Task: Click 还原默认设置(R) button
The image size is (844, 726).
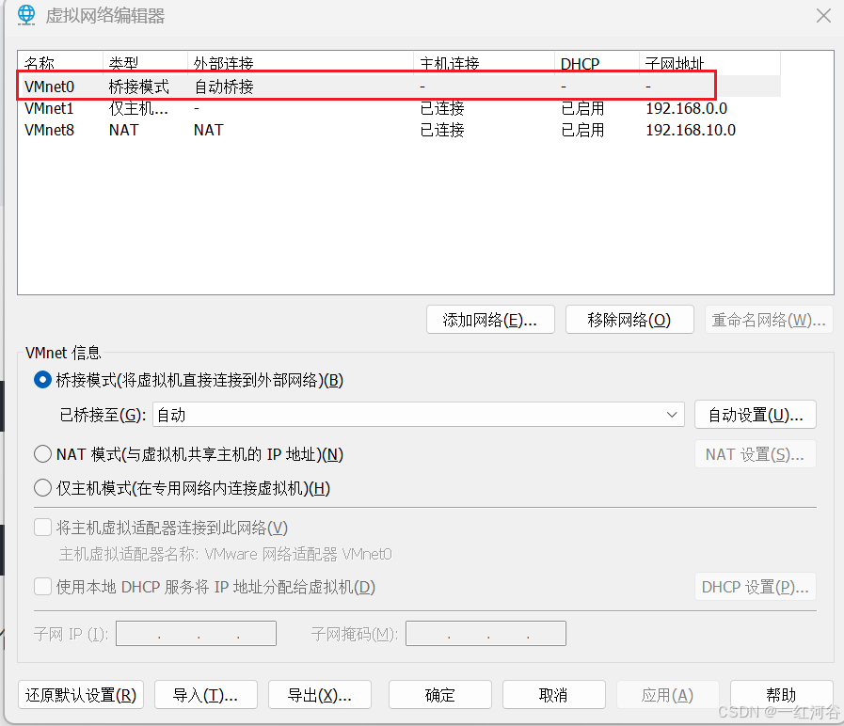Action: (81, 695)
